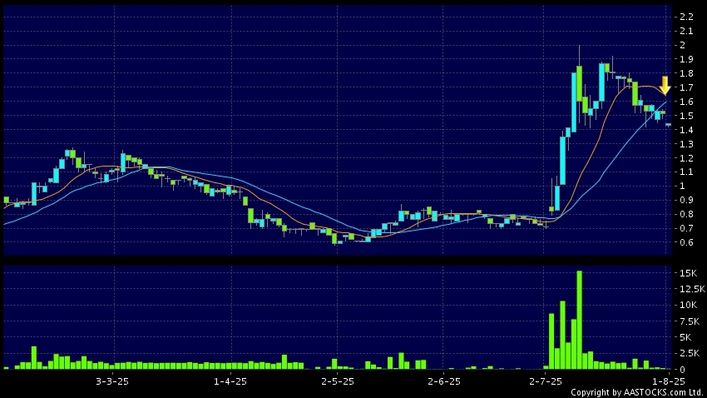Select the 0.8 price axis label
This screenshot has height=398, width=707.
click(686, 214)
